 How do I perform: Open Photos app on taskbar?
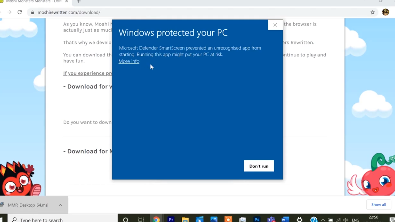tap(214, 220)
